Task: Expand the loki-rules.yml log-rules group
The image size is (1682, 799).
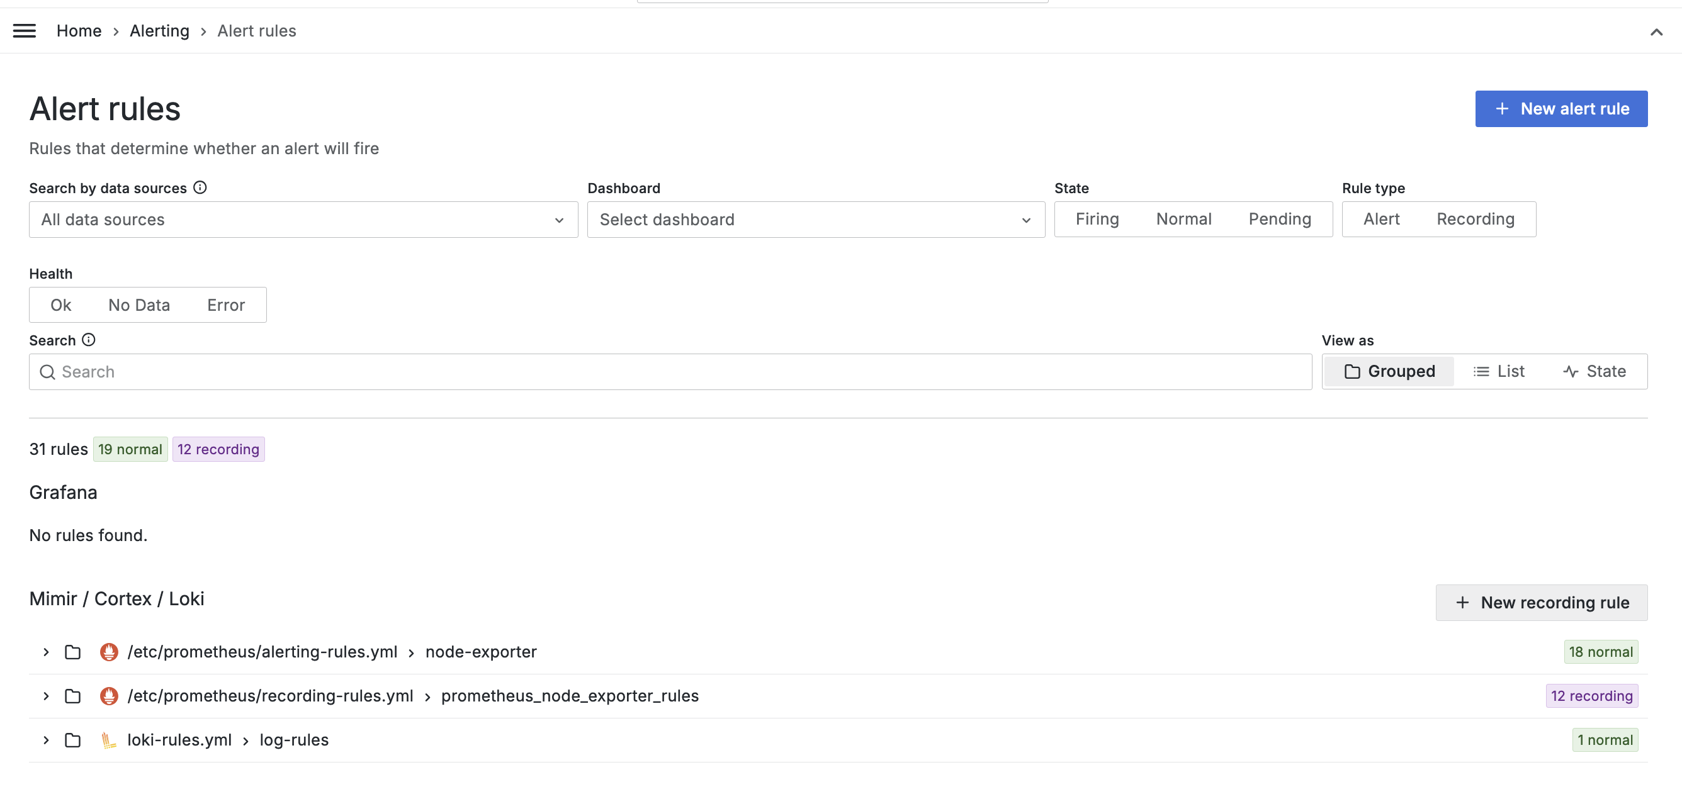Action: (46, 740)
